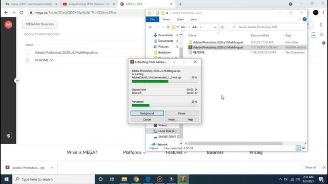The height and width of the screenshot is (184, 328).
Task: Click the Mode... button in WinRAR dialog
Action: (x=173, y=120)
